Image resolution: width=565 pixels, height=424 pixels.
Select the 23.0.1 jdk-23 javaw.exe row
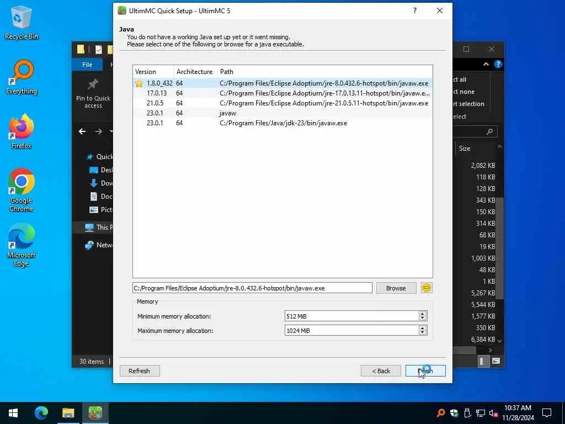(282, 123)
